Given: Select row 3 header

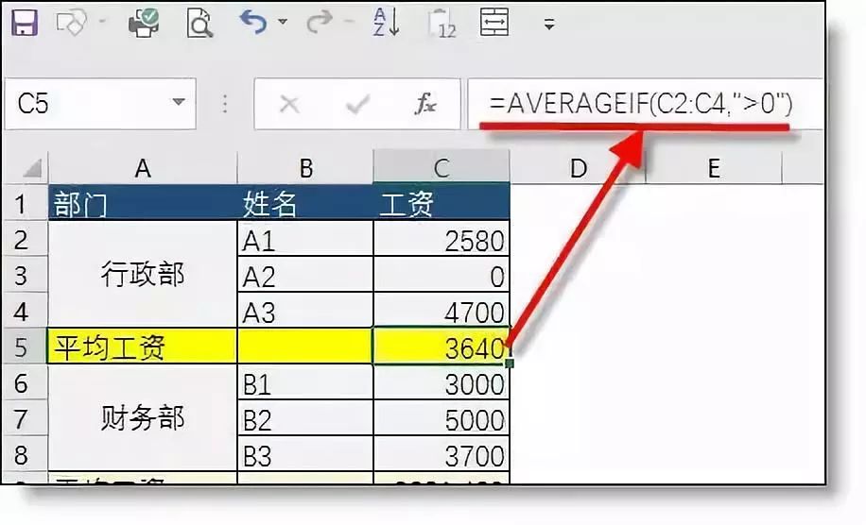Looking at the screenshot, I should pos(26,276).
